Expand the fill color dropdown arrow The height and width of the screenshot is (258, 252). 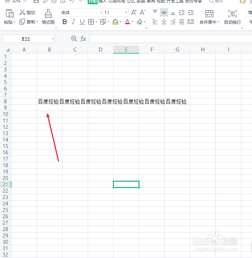[120, 22]
